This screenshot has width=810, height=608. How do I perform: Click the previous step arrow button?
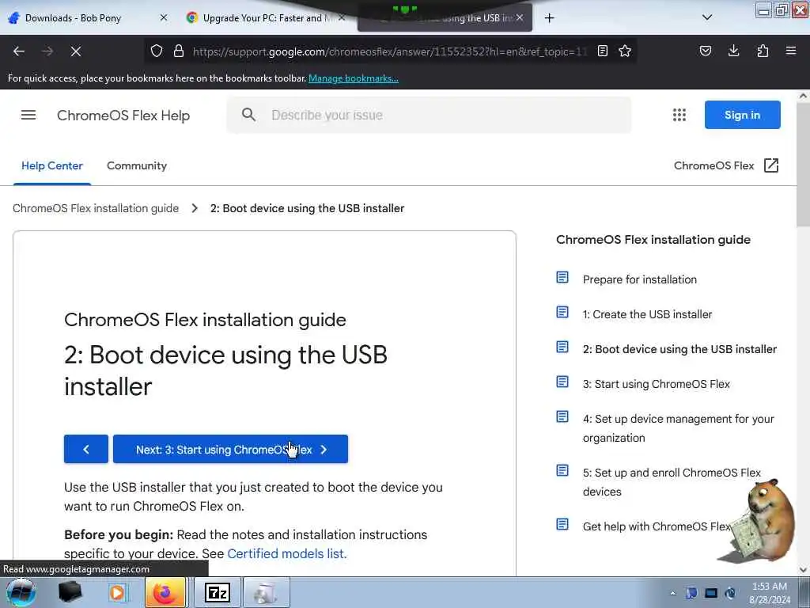click(x=86, y=450)
